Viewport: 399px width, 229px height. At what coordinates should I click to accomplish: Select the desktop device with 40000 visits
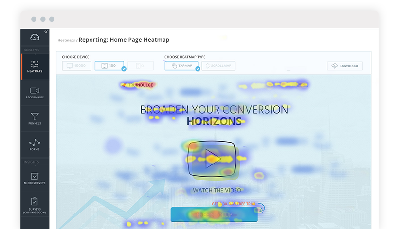(x=76, y=65)
